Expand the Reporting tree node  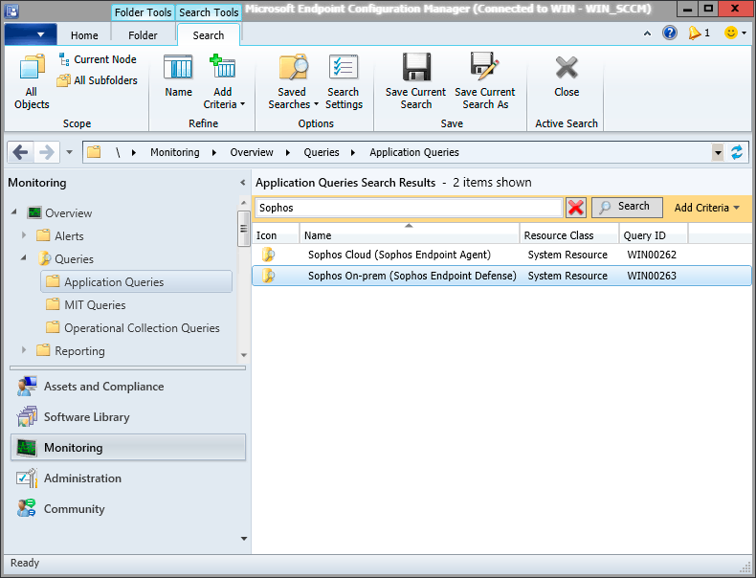(x=24, y=350)
